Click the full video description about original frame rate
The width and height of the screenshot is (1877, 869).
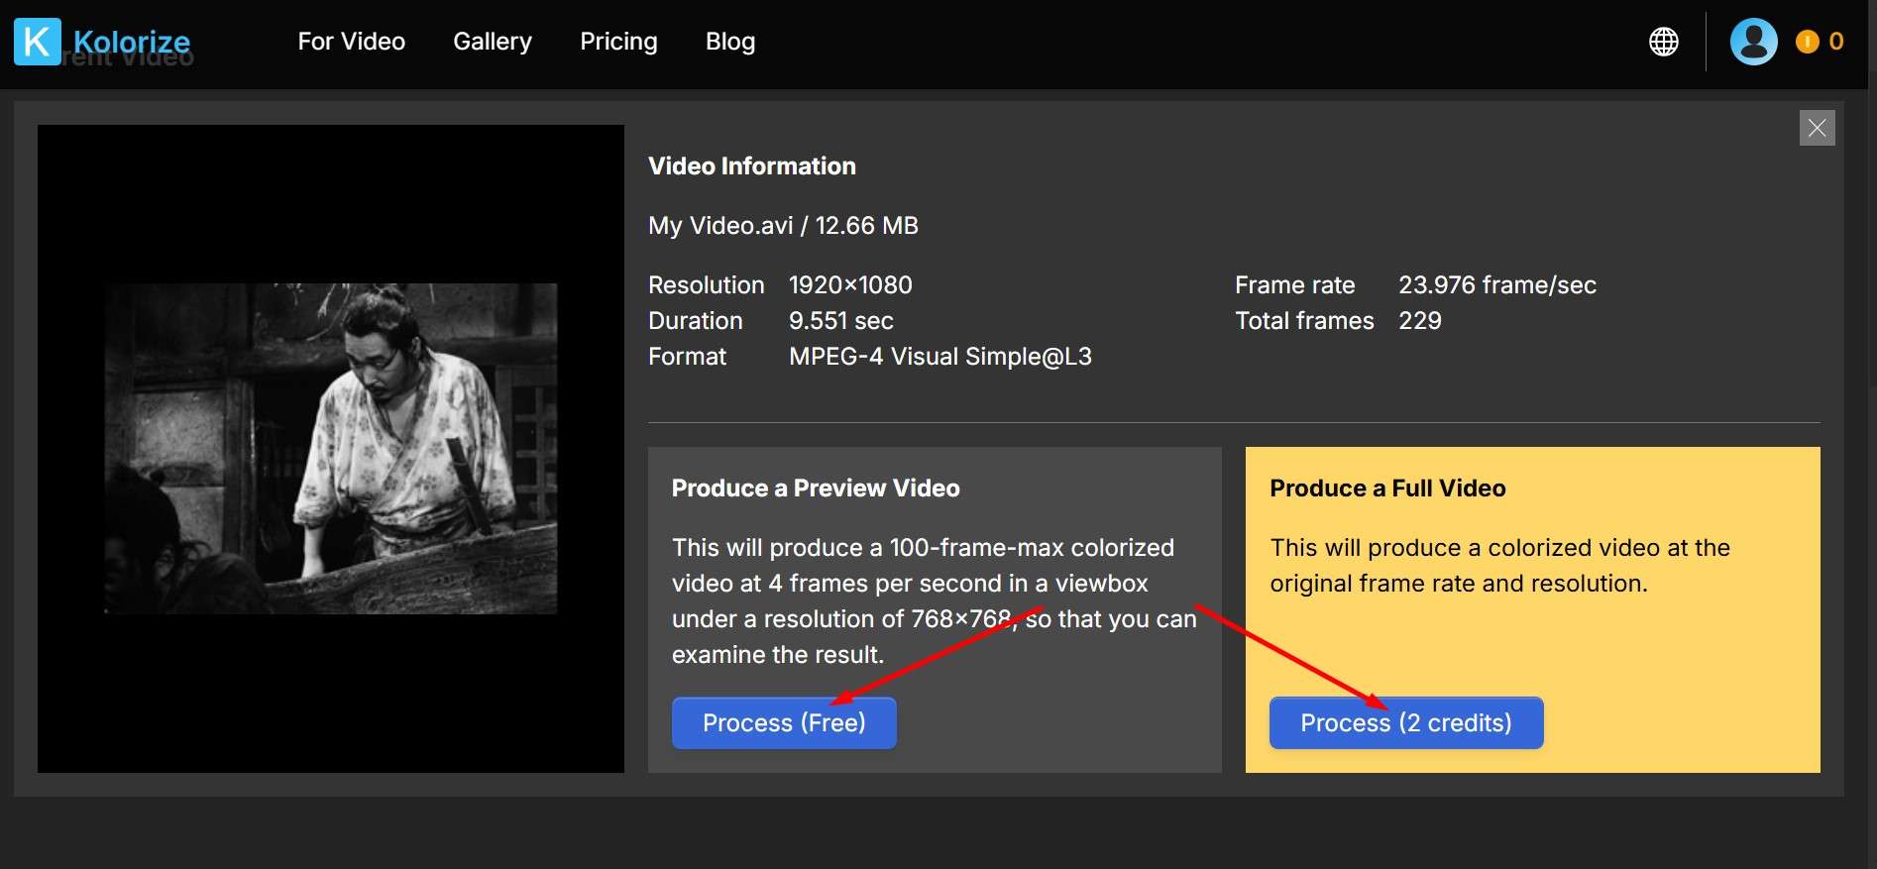(x=1500, y=566)
